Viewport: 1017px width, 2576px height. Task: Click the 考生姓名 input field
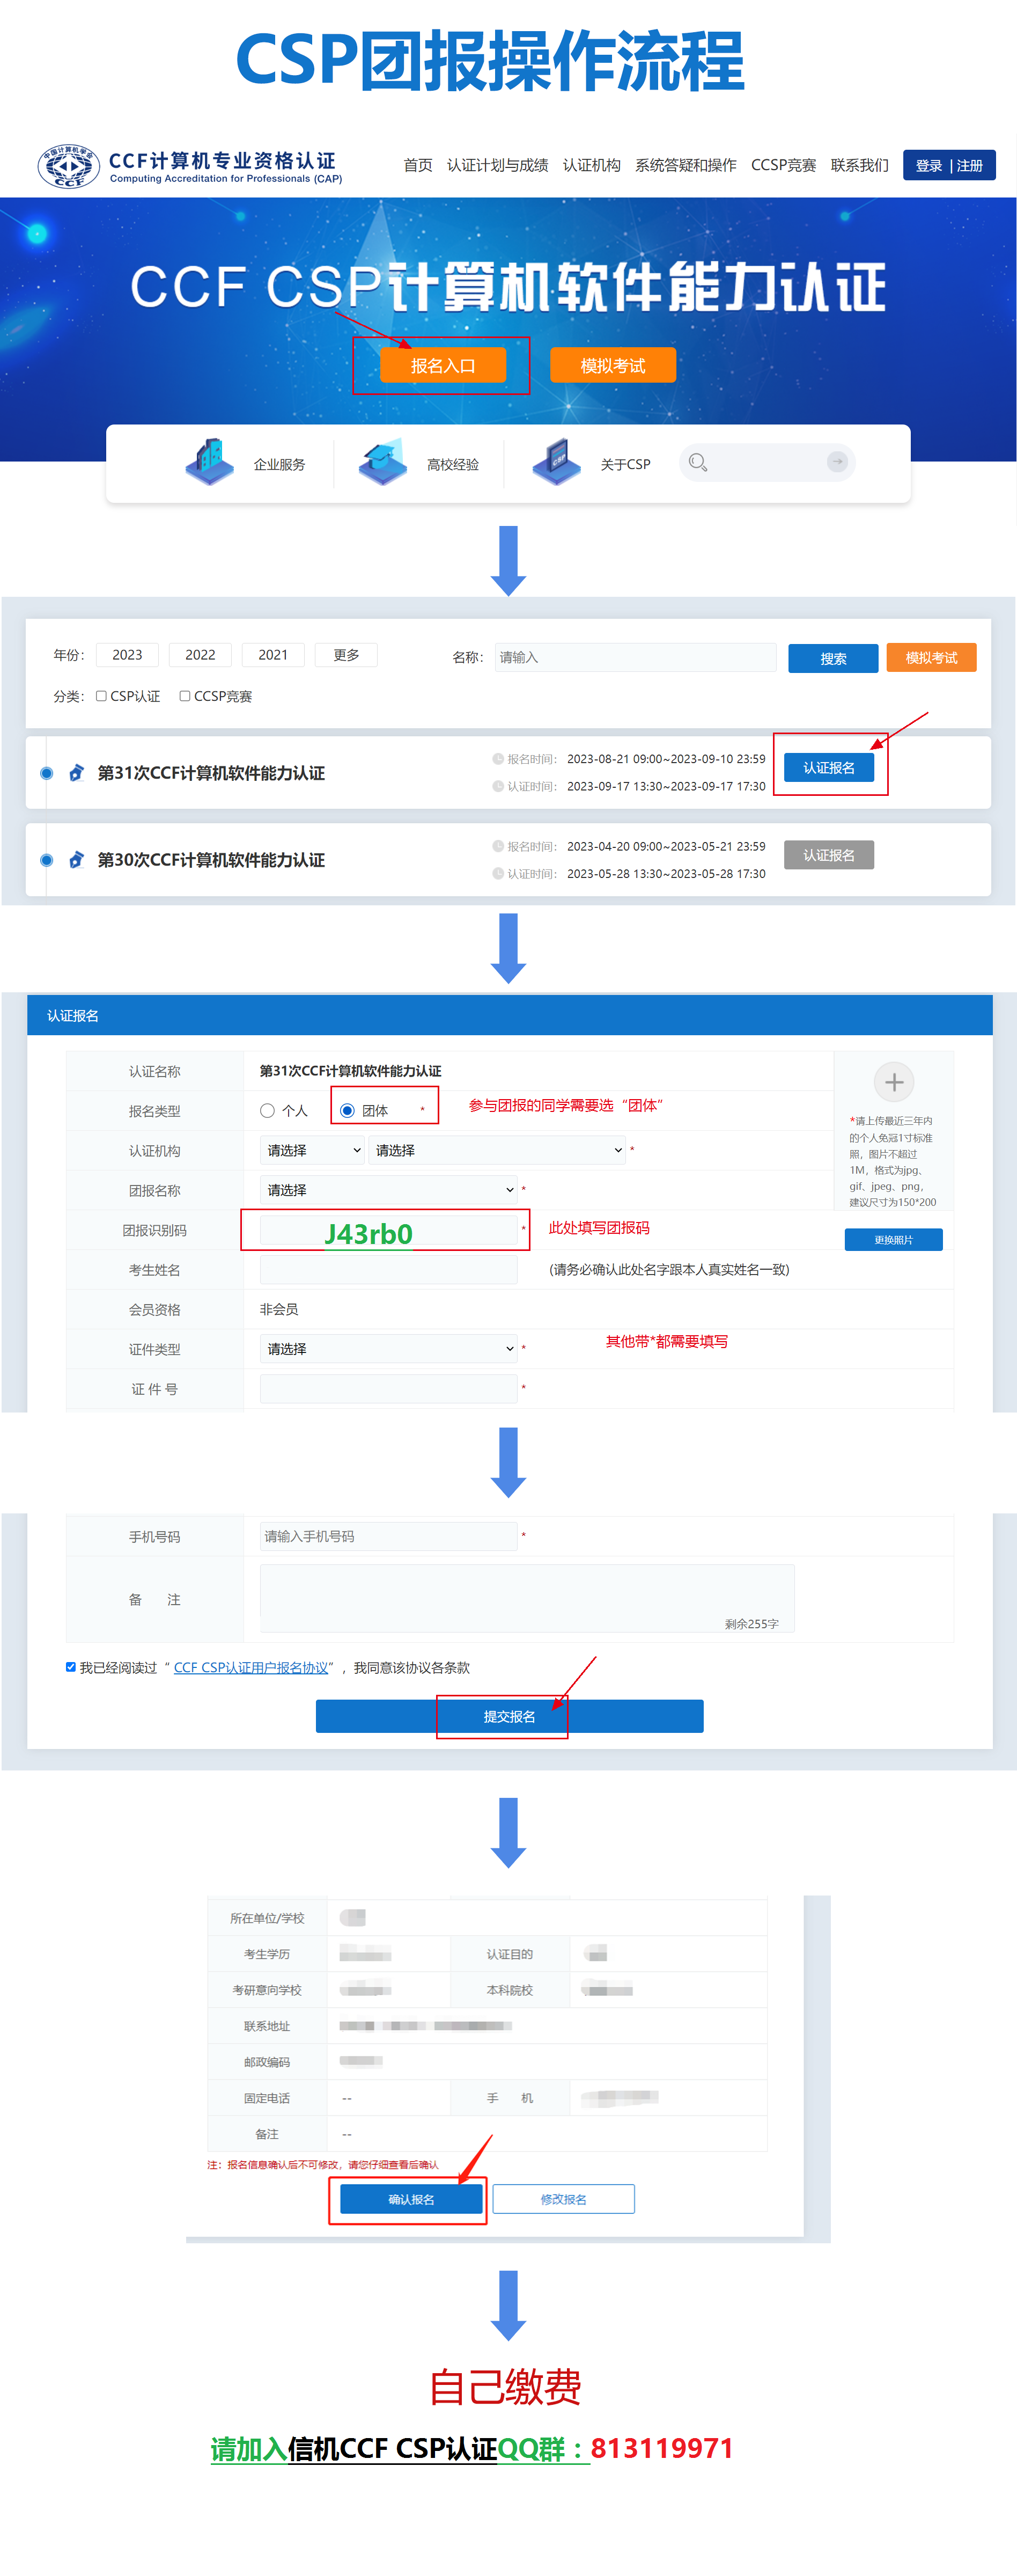pos(389,1270)
